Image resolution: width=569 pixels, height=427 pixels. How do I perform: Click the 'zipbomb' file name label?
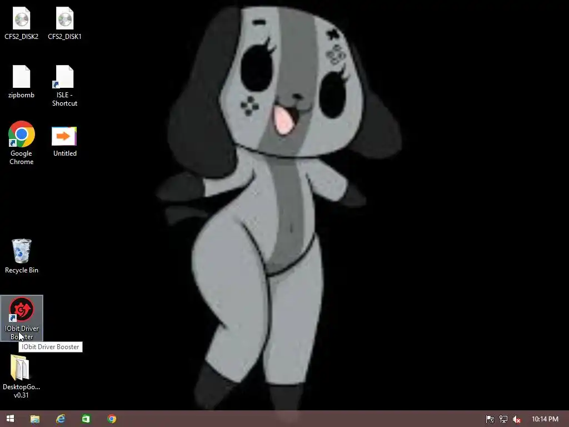[22, 95]
